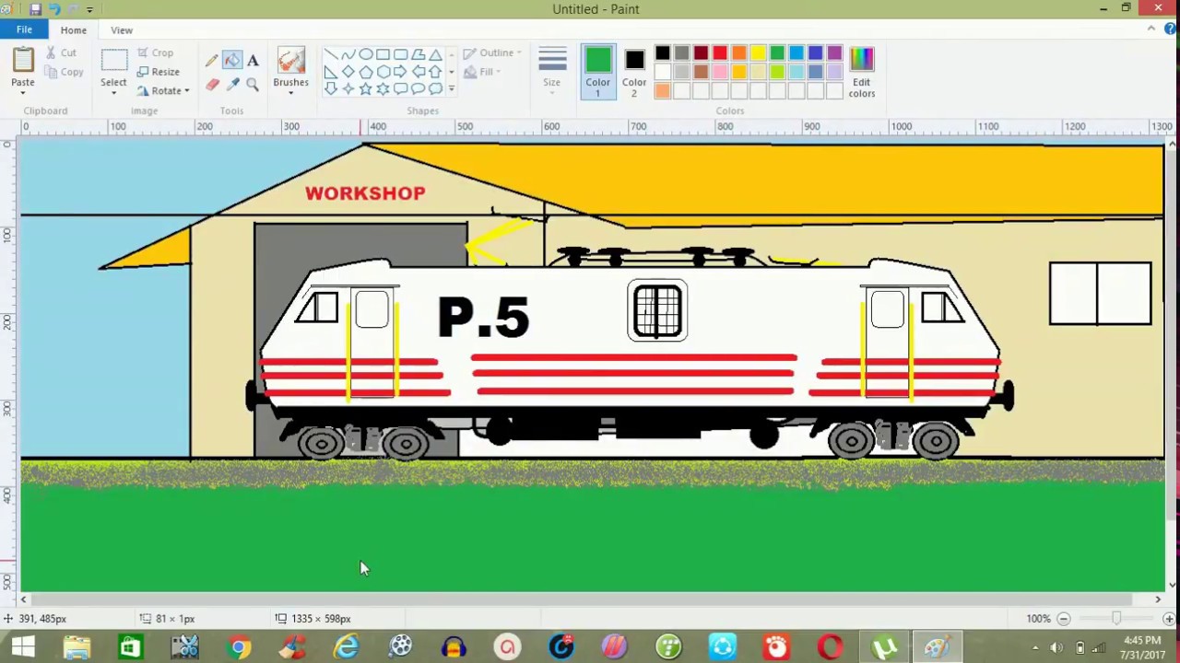Viewport: 1180px width, 663px height.
Task: Click the zoom out minus button
Action: click(1063, 619)
